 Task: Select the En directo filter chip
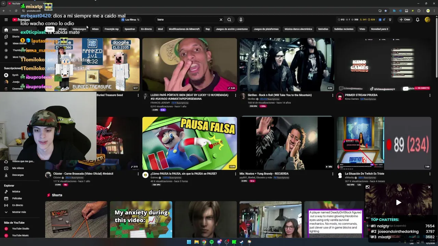click(x=146, y=29)
